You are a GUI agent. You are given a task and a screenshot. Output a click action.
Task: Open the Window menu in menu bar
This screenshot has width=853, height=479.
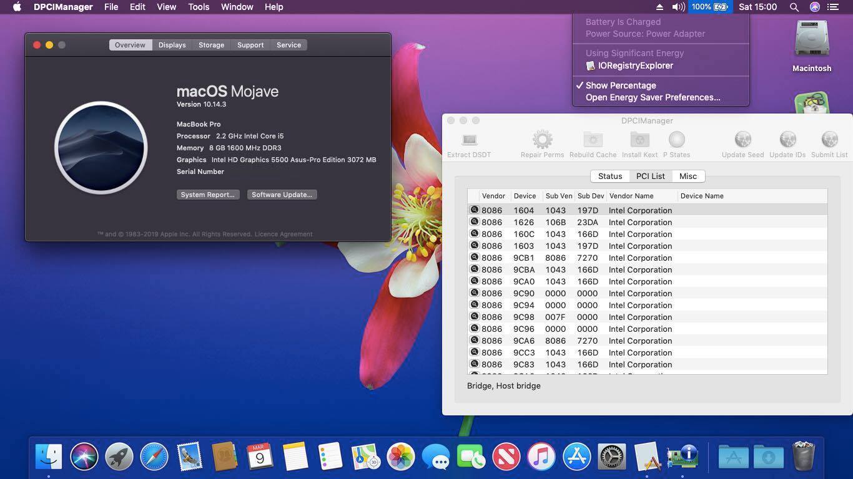(x=237, y=7)
